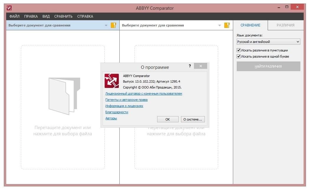Click right Выберите документ для сравнения header
Screen dimensions: 311x192
pyautogui.click(x=153, y=25)
